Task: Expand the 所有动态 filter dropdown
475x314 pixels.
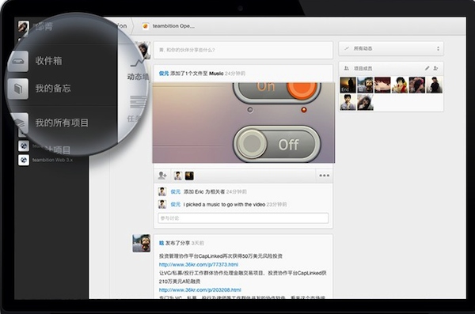Action: pos(391,48)
